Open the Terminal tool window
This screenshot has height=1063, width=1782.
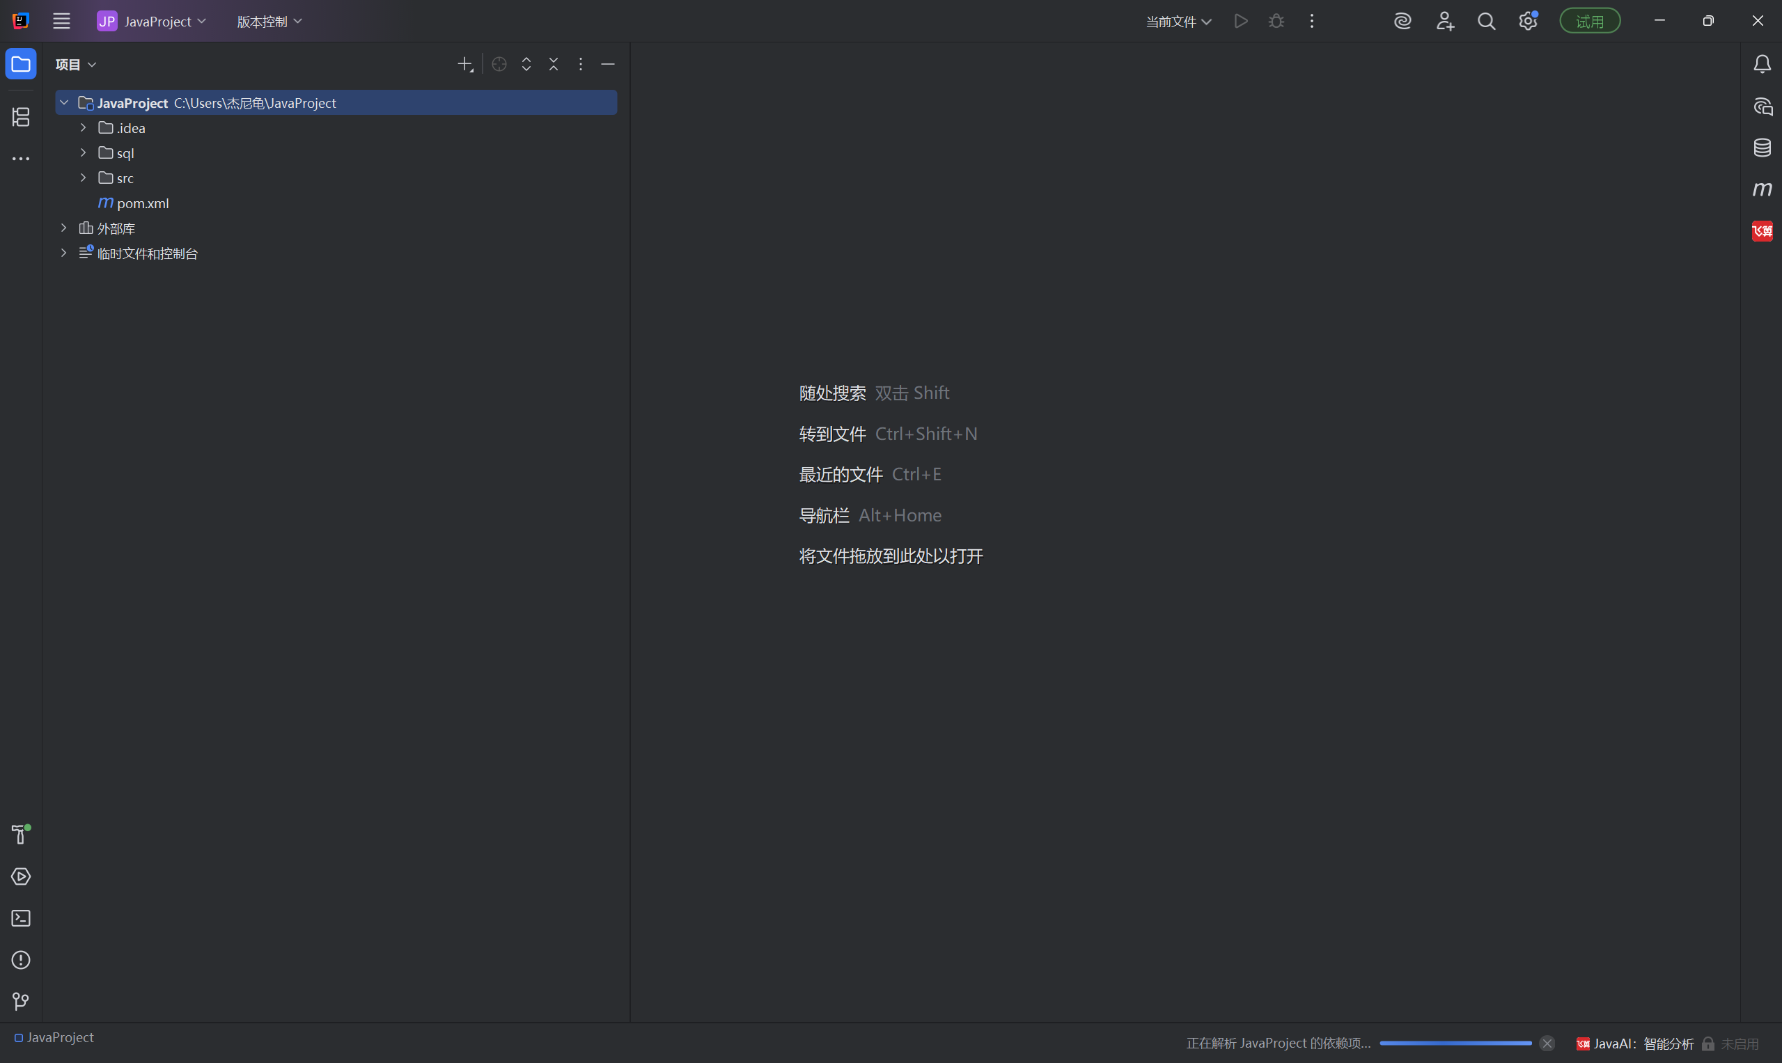(21, 918)
